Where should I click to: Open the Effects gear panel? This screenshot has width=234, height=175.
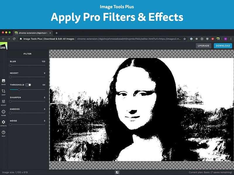(x=4, y=123)
